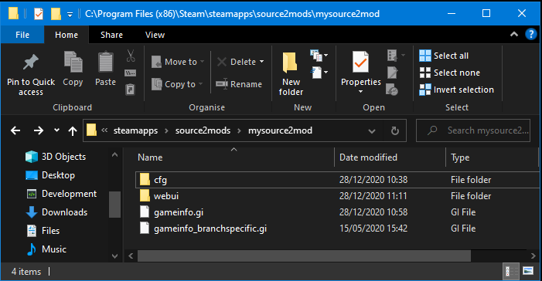542x281 pixels.
Task: Click the New folder icon in ribbon
Action: pos(290,63)
